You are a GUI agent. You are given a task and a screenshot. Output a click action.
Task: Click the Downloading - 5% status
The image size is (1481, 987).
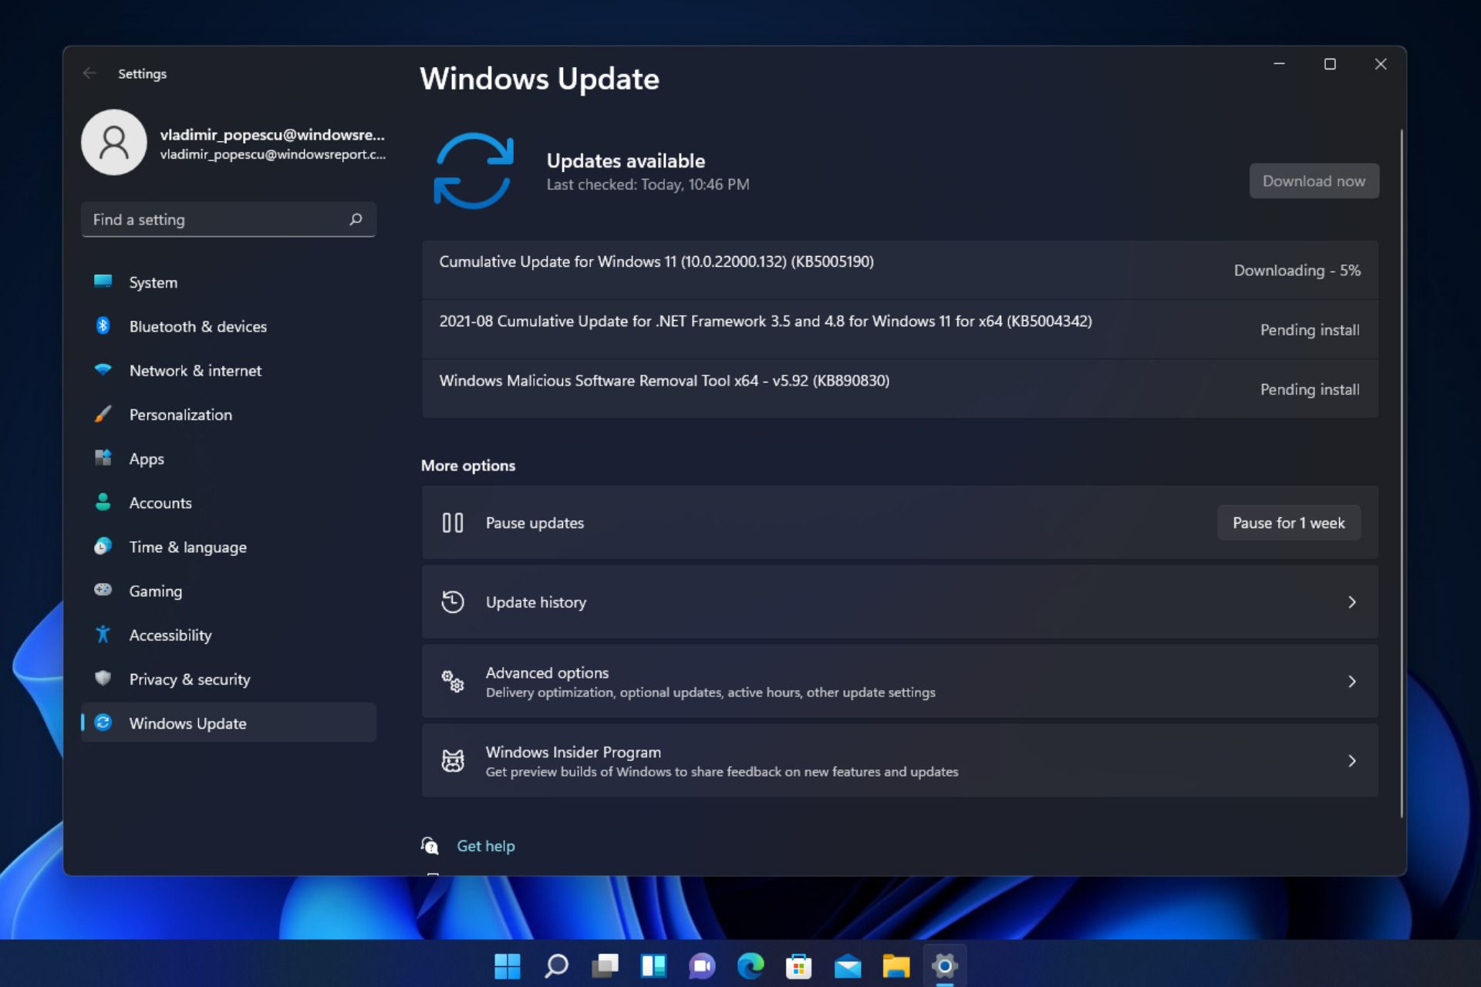tap(1297, 270)
